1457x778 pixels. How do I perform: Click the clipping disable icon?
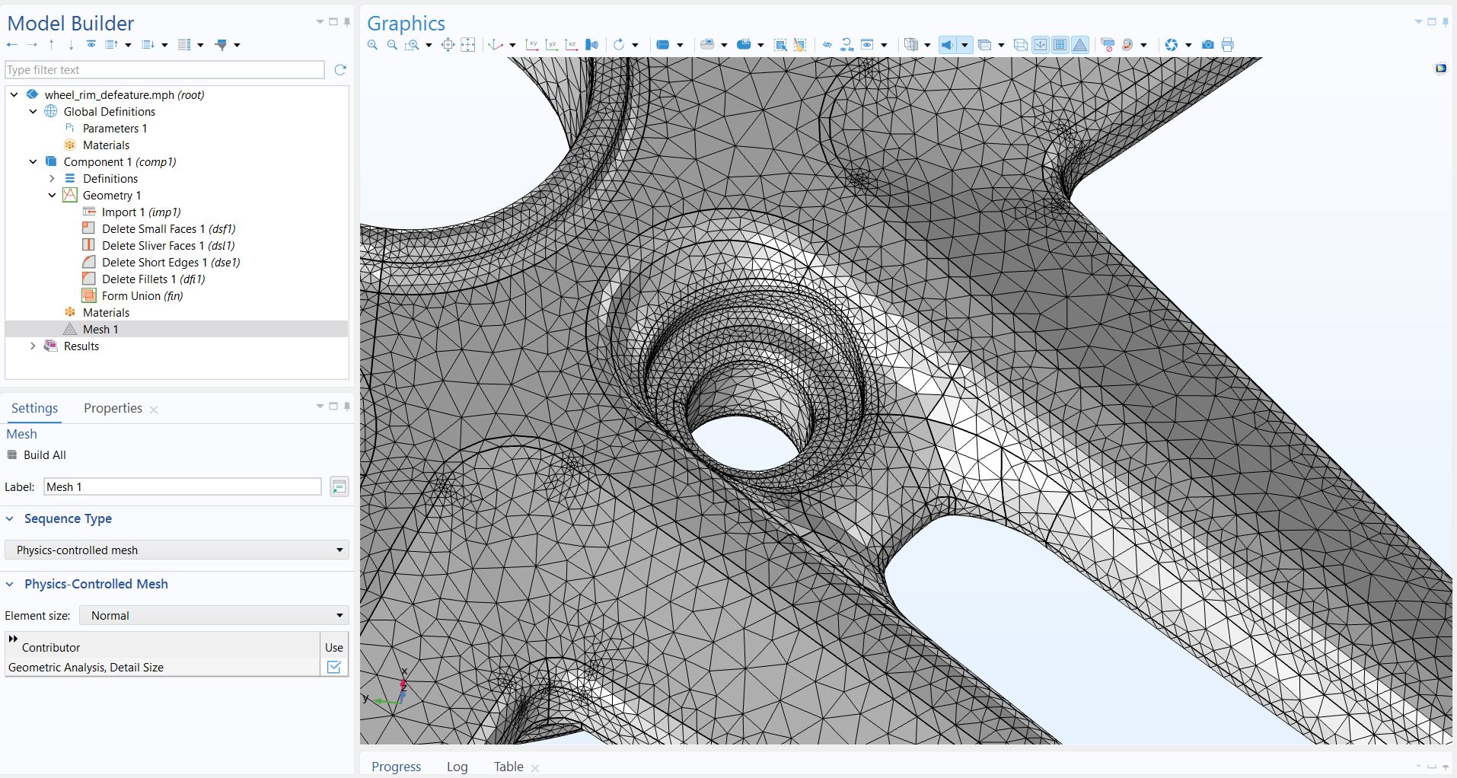1108,45
